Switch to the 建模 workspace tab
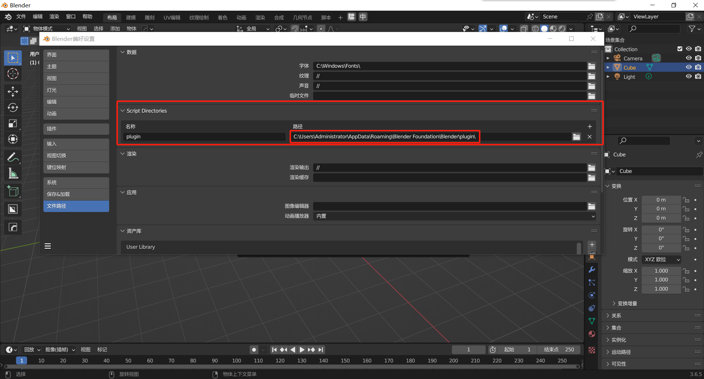704x379 pixels. (x=131, y=17)
